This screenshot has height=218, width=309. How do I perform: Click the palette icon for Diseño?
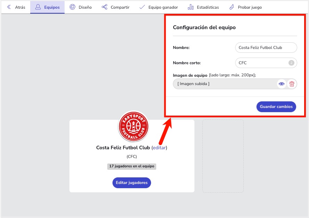(73, 7)
